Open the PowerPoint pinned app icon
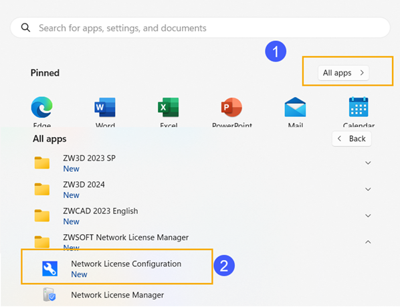Viewport: 400px width, 307px height. point(231,107)
